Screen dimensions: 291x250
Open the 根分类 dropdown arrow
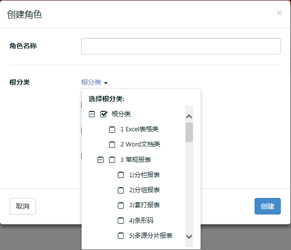point(106,83)
